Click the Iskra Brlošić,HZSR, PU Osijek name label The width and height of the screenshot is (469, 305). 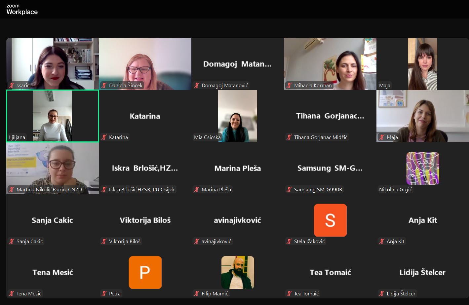click(142, 189)
